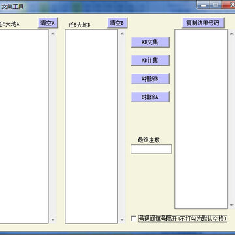Compute intersection with AB交集 button

pyautogui.click(x=150, y=42)
